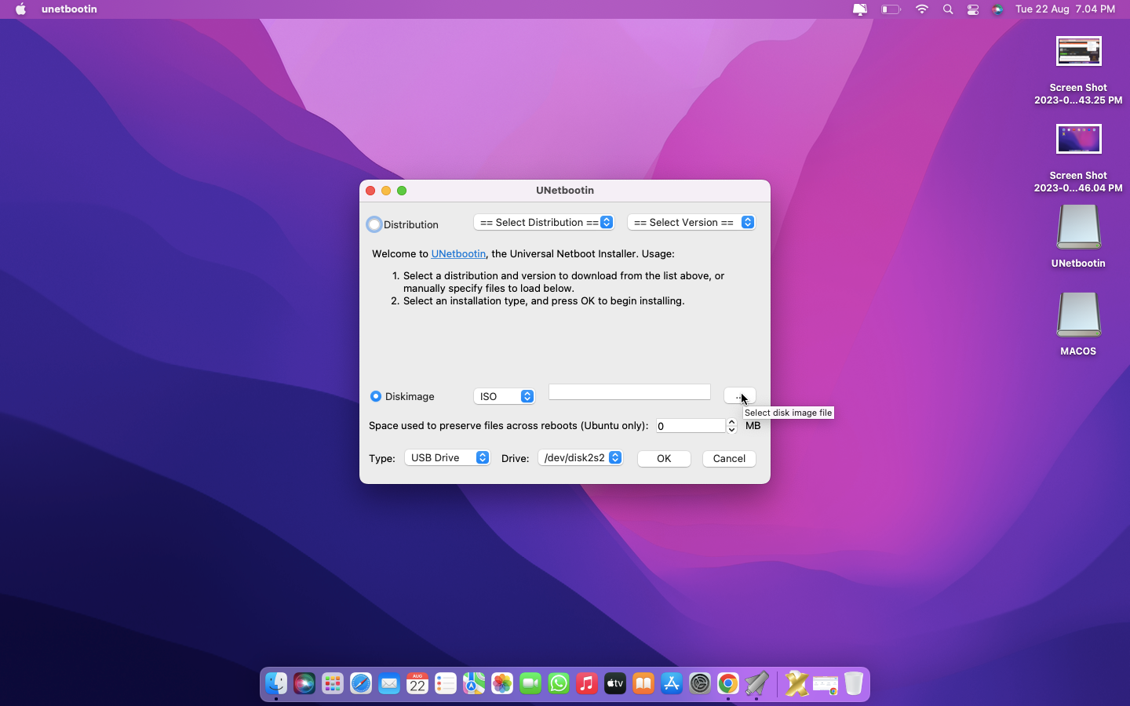Open Google Chrome from the dock
1130x706 pixels.
[727, 684]
